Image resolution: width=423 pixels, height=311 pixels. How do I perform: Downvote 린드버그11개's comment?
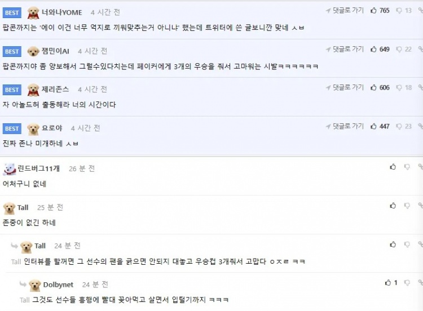click(x=407, y=167)
